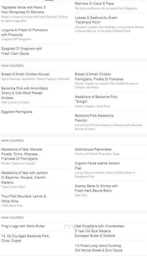The image size is (147, 256).
Task: Choose Dry-Aged Berkshire Pork Chop
Action: [x=25, y=238]
